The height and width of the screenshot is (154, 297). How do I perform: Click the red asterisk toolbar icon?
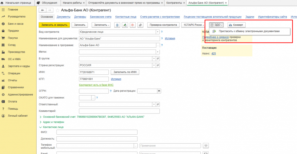[133, 25]
